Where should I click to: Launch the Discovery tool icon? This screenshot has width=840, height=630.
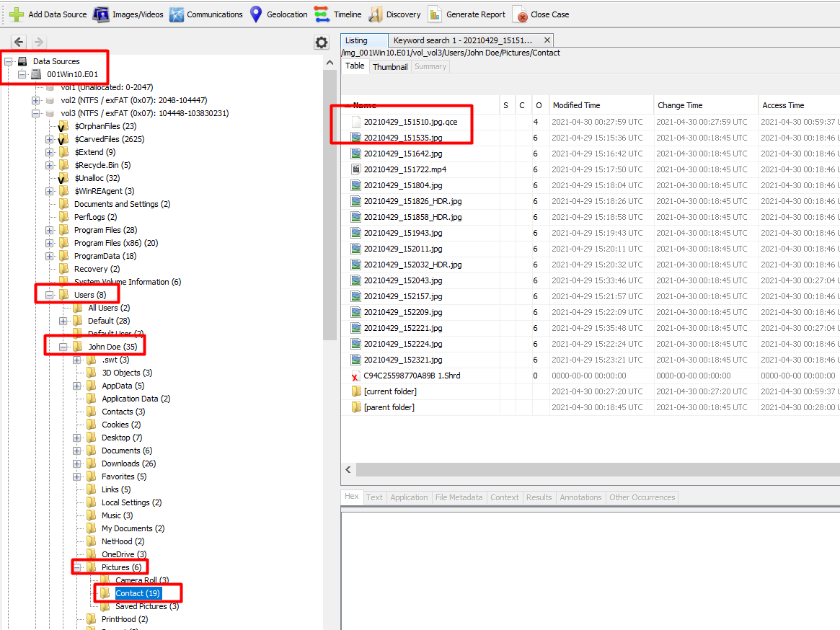pyautogui.click(x=376, y=14)
